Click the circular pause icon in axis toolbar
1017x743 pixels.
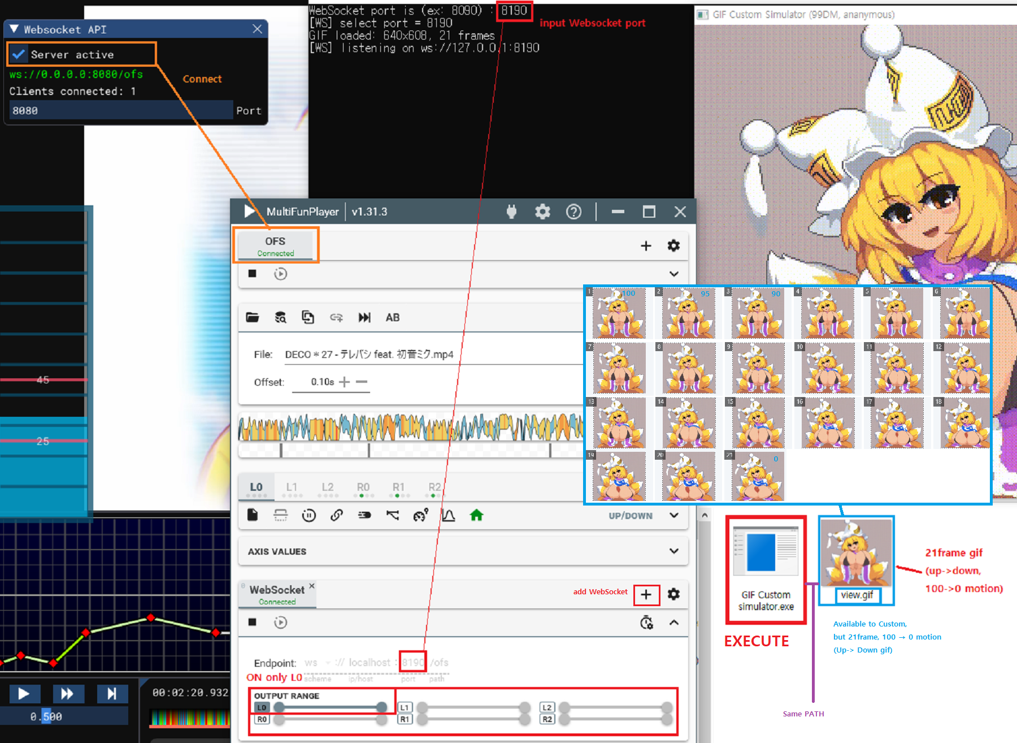[x=308, y=515]
